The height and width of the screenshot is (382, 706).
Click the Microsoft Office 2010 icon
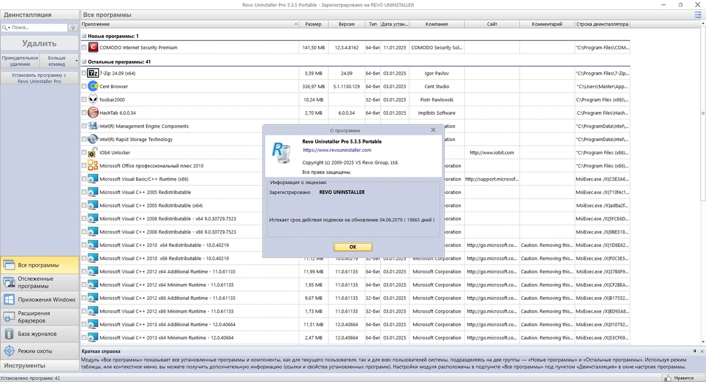click(93, 166)
